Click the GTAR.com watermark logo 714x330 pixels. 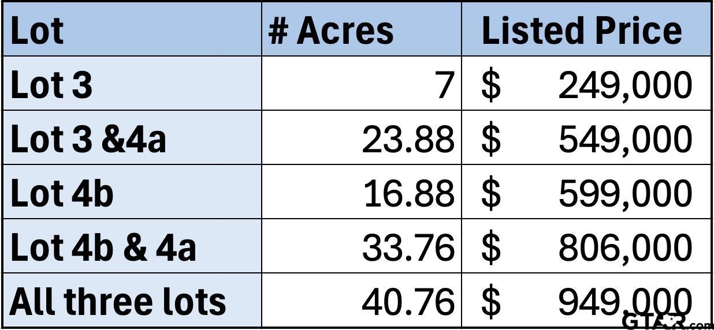(667, 321)
